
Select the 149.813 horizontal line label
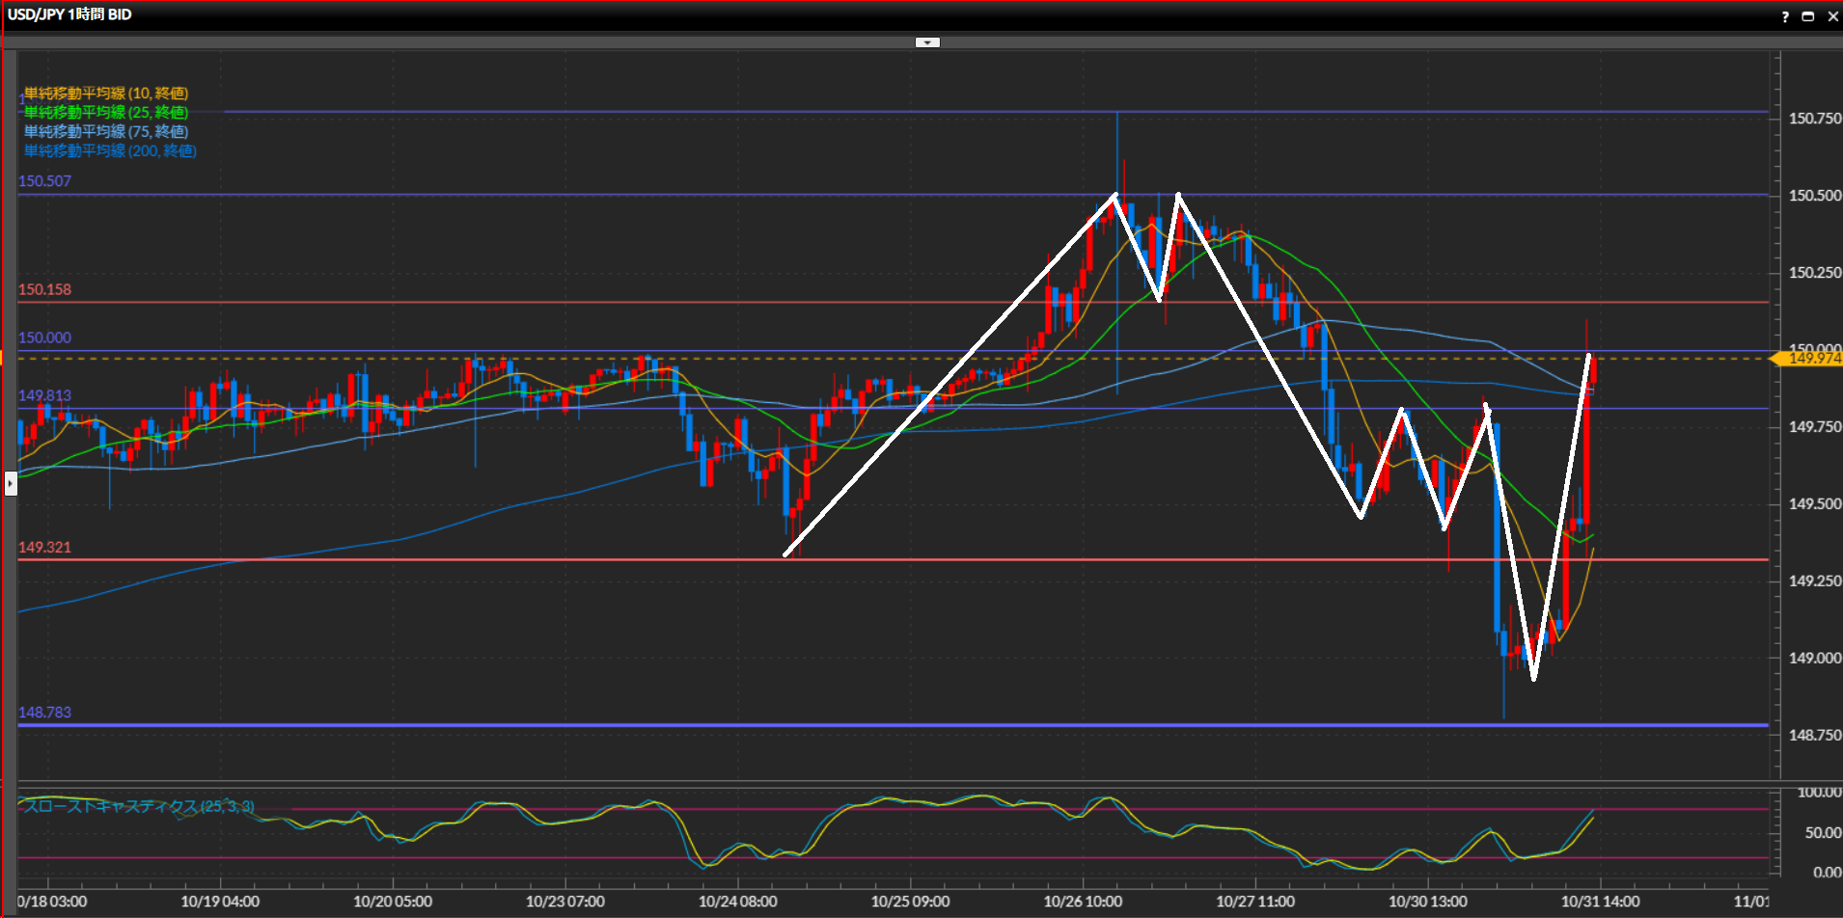pyautogui.click(x=44, y=396)
